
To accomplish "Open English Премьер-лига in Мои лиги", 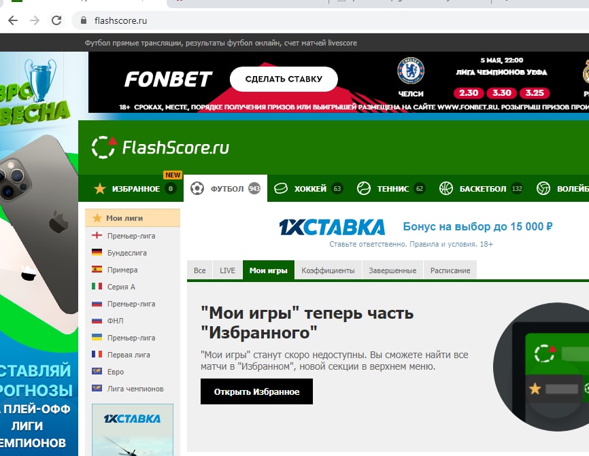I will click(131, 236).
